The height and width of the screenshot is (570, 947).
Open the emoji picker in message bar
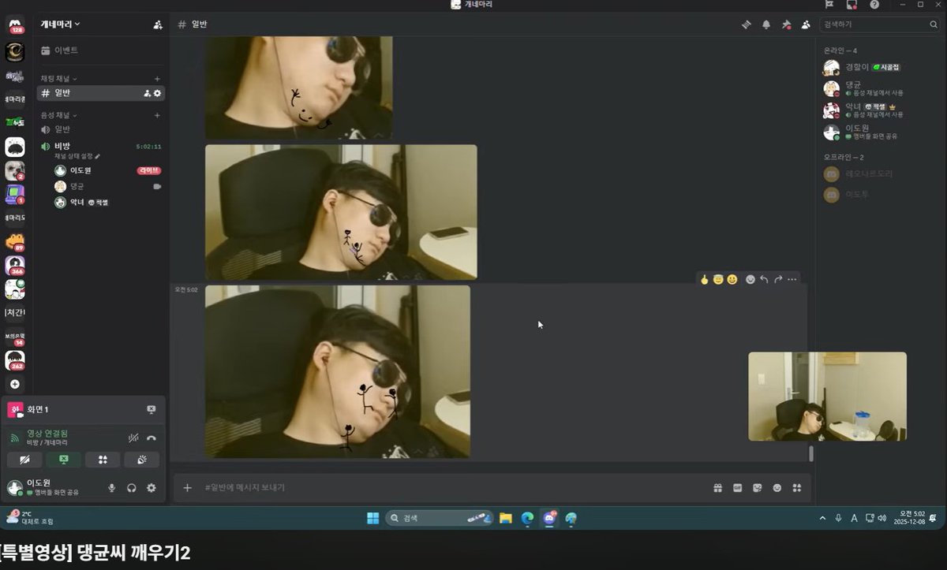click(x=777, y=488)
